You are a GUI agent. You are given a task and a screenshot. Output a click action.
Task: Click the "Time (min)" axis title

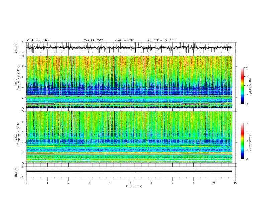tap(134, 186)
